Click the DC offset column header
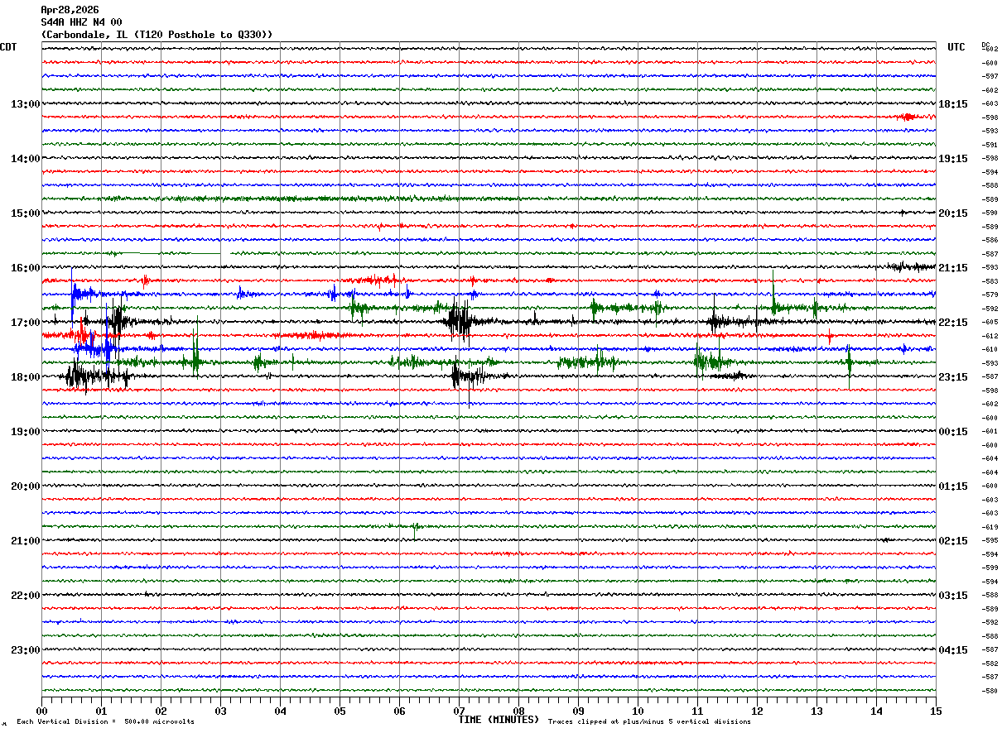Image resolution: width=1002 pixels, height=733 pixels. pyautogui.click(x=985, y=45)
